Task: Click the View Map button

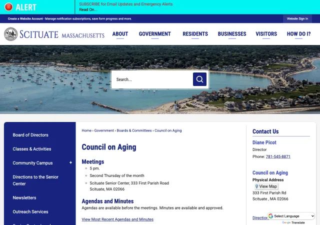Action: point(266,186)
